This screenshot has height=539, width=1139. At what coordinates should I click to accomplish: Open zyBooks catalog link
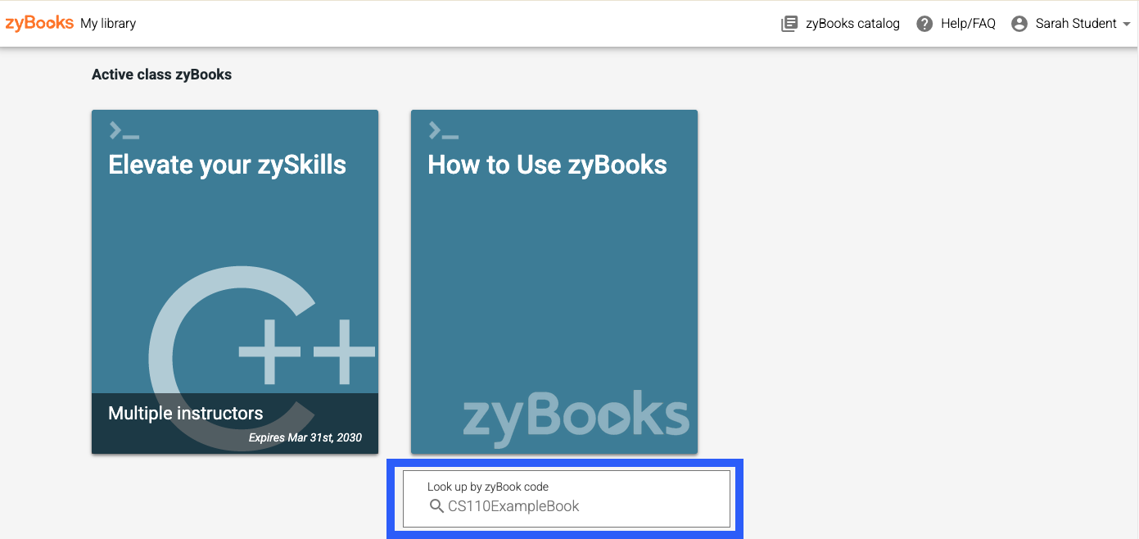(x=852, y=24)
